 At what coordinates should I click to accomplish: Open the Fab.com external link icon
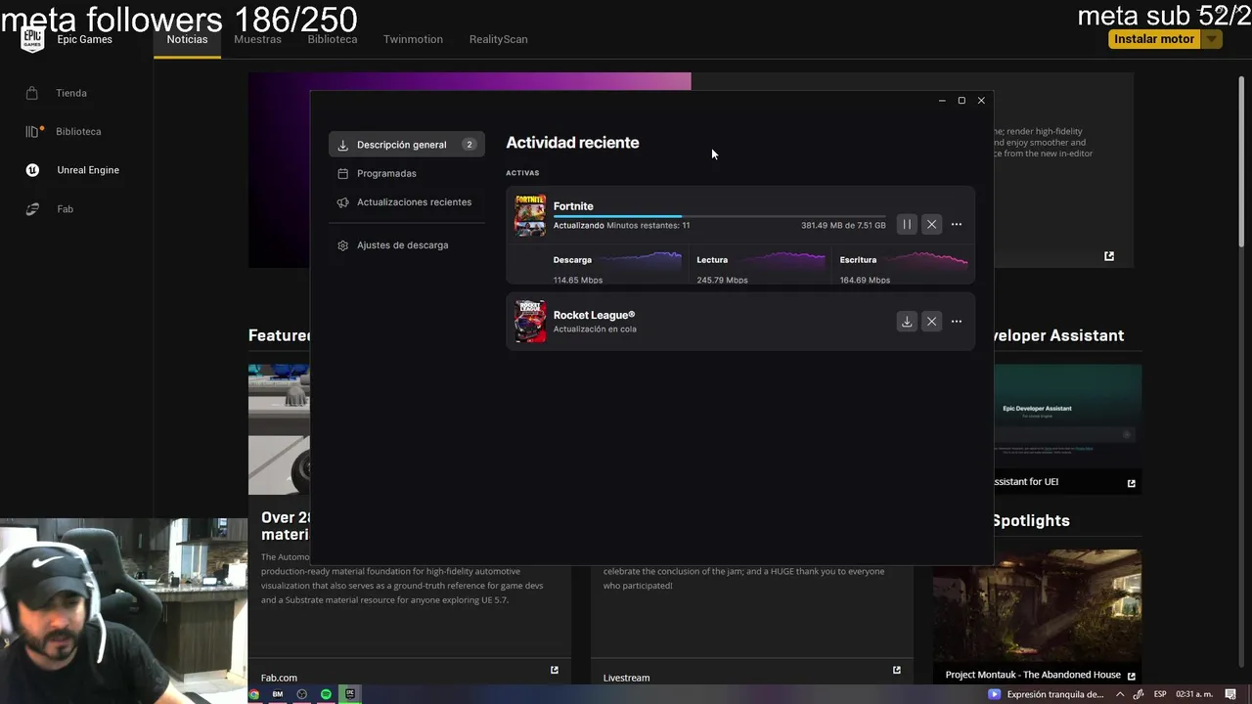tap(555, 670)
